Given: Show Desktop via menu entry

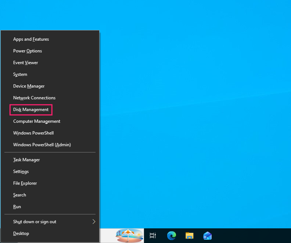Looking at the screenshot, I should 50,233.
